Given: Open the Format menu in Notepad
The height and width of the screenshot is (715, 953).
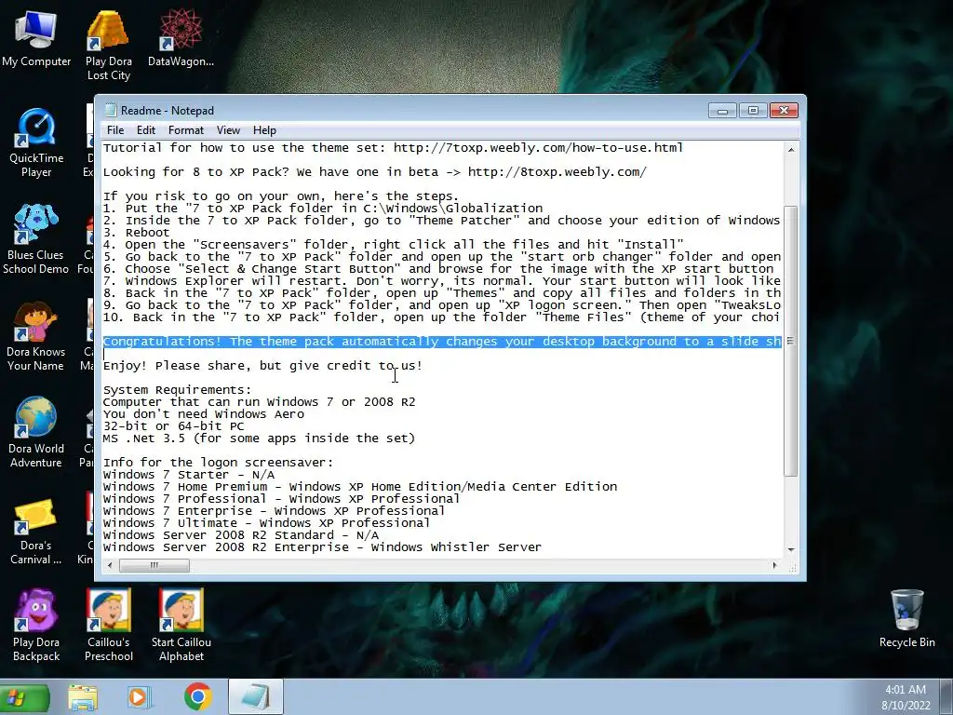Looking at the screenshot, I should click(186, 130).
